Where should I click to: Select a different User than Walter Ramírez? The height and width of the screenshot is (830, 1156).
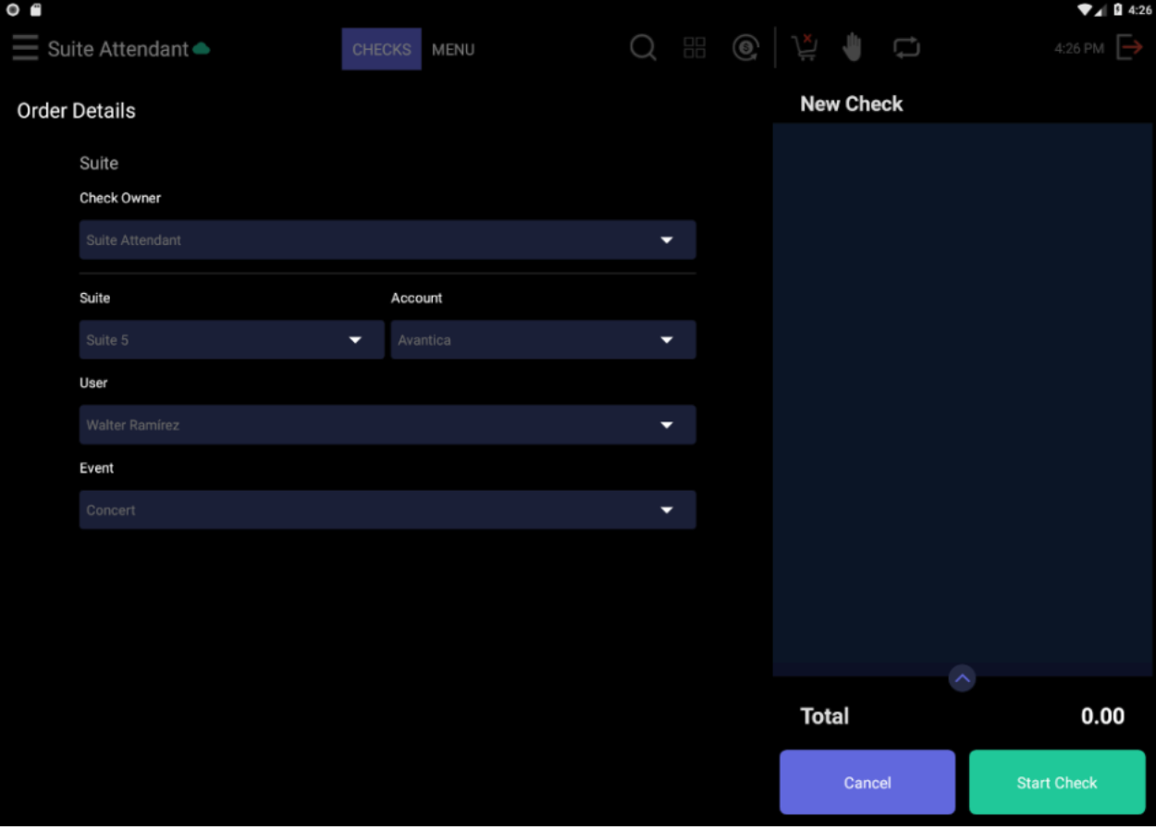pyautogui.click(x=387, y=424)
